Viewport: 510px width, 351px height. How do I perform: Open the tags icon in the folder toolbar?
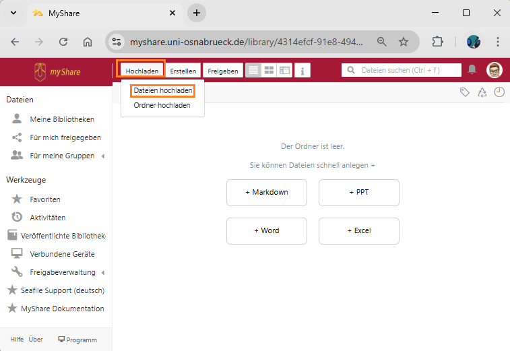[464, 92]
